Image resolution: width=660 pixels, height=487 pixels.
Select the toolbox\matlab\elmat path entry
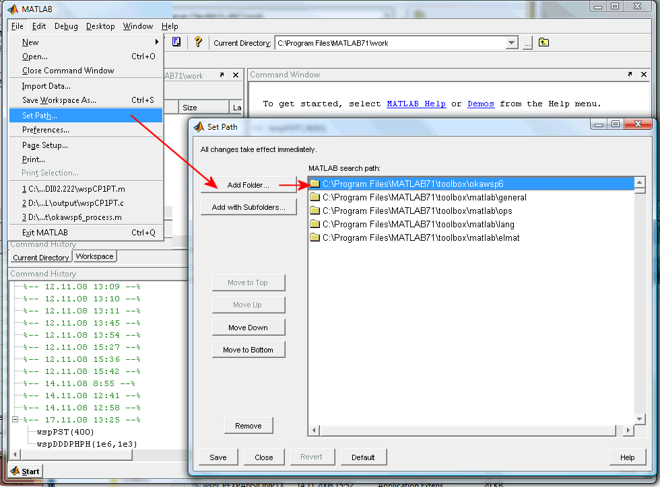pos(471,237)
